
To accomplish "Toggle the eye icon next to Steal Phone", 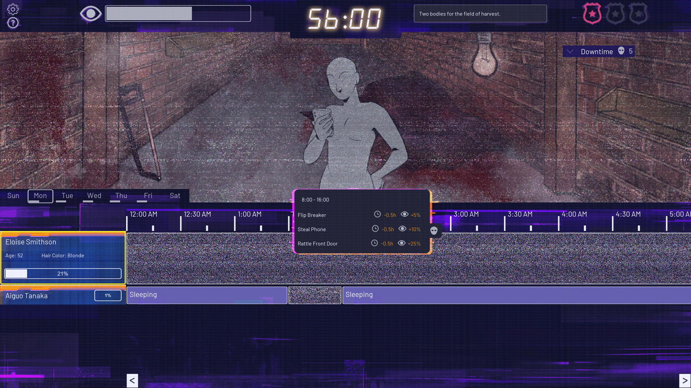I will pos(403,229).
